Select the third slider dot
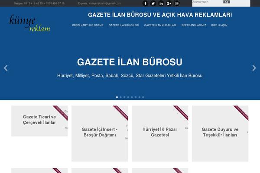The height and width of the screenshot is (173, 260). coord(124,97)
